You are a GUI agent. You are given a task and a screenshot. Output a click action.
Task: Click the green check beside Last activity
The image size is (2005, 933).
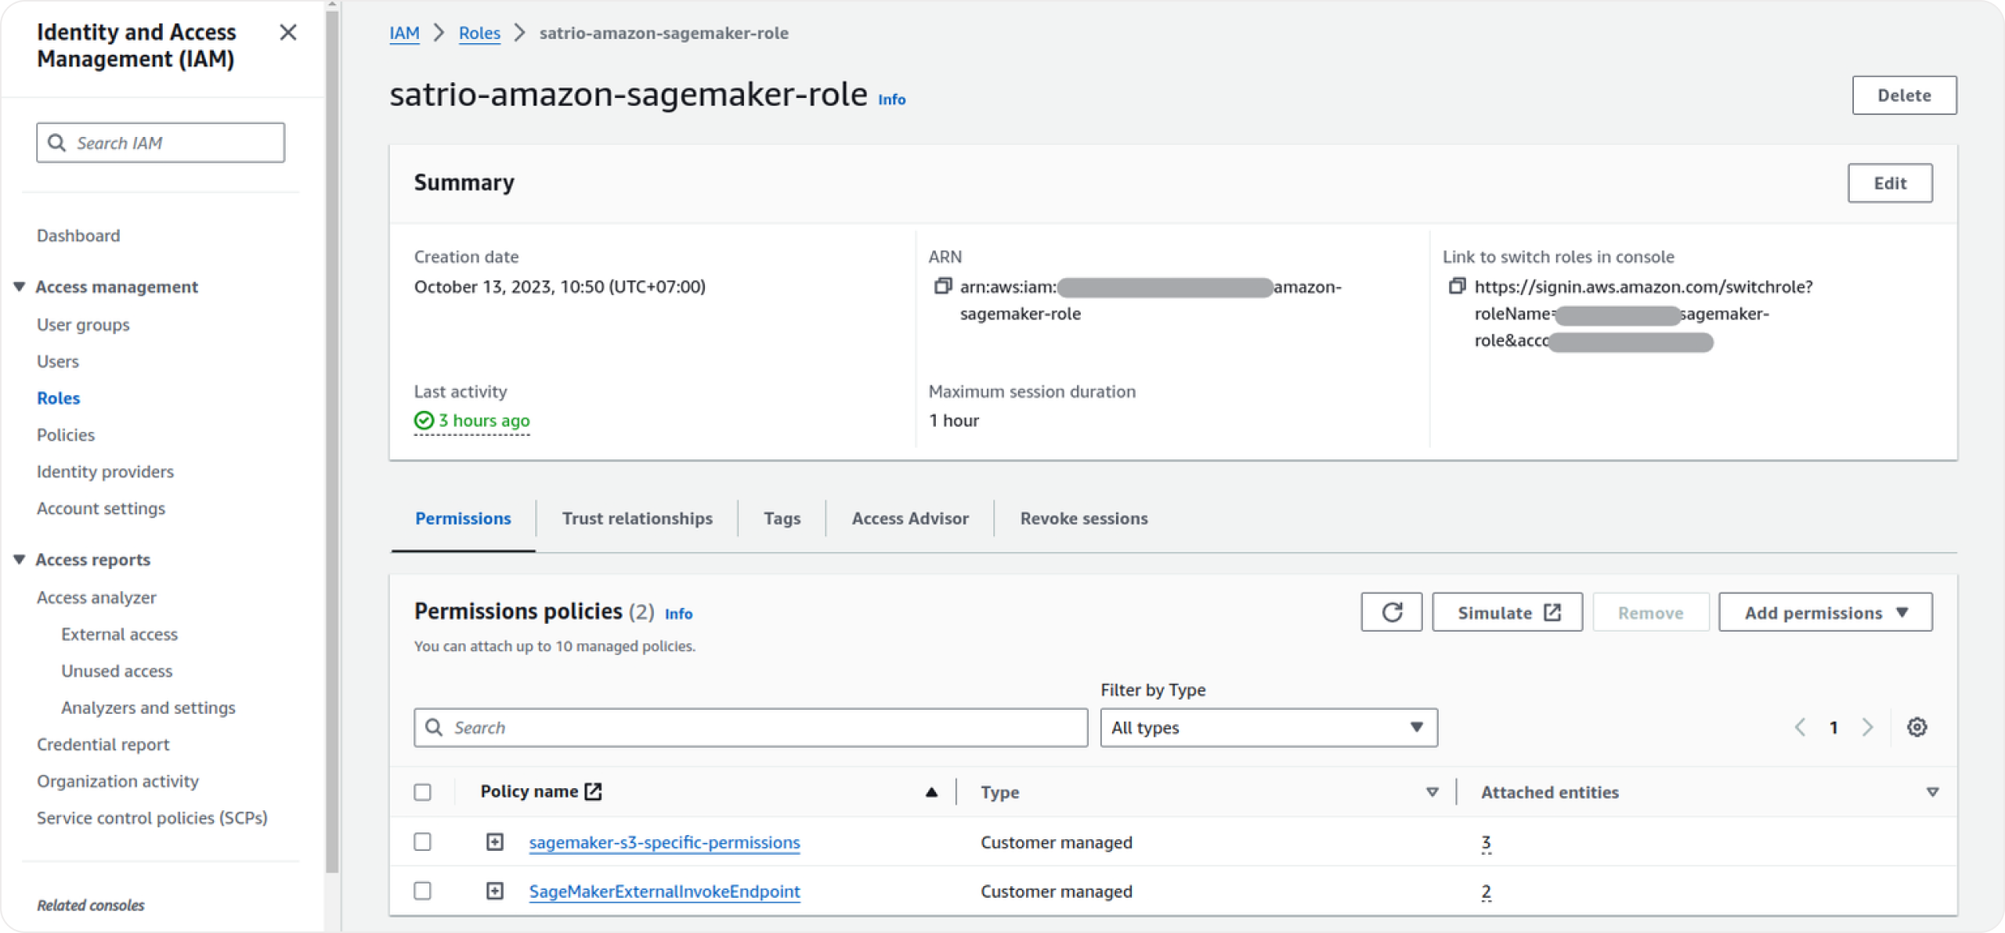424,420
